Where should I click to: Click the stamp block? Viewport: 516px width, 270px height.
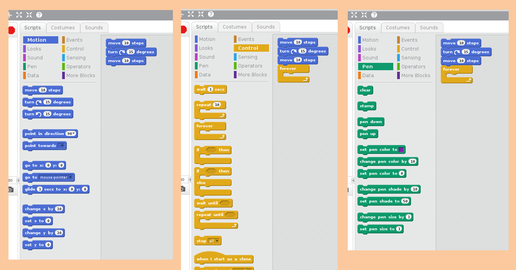click(366, 106)
